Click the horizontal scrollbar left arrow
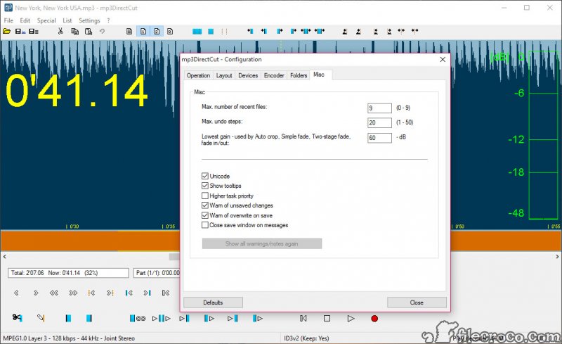562x344 pixels. point(5,257)
